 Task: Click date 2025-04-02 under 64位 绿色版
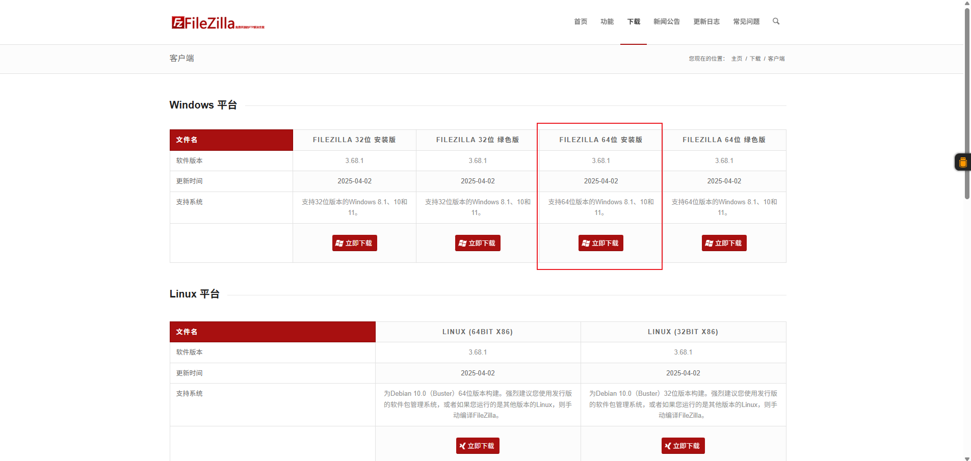coord(724,181)
